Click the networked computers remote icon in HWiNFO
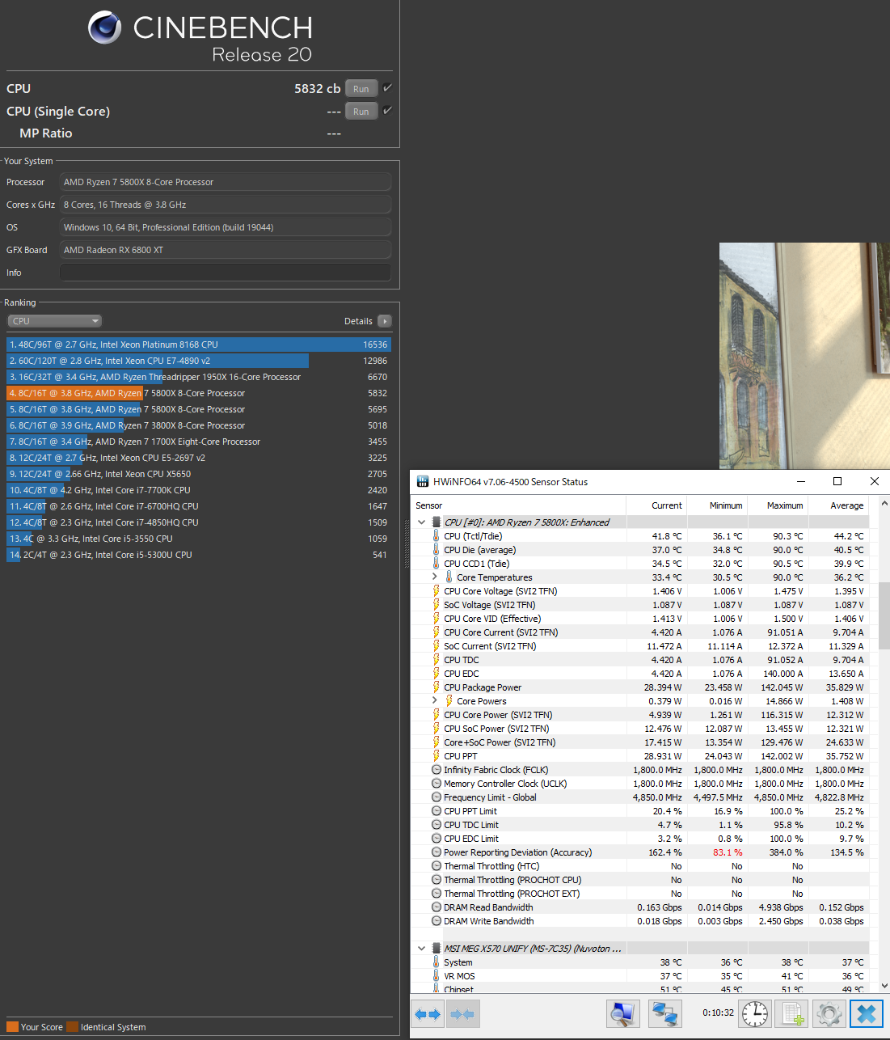890x1040 pixels. click(665, 1013)
